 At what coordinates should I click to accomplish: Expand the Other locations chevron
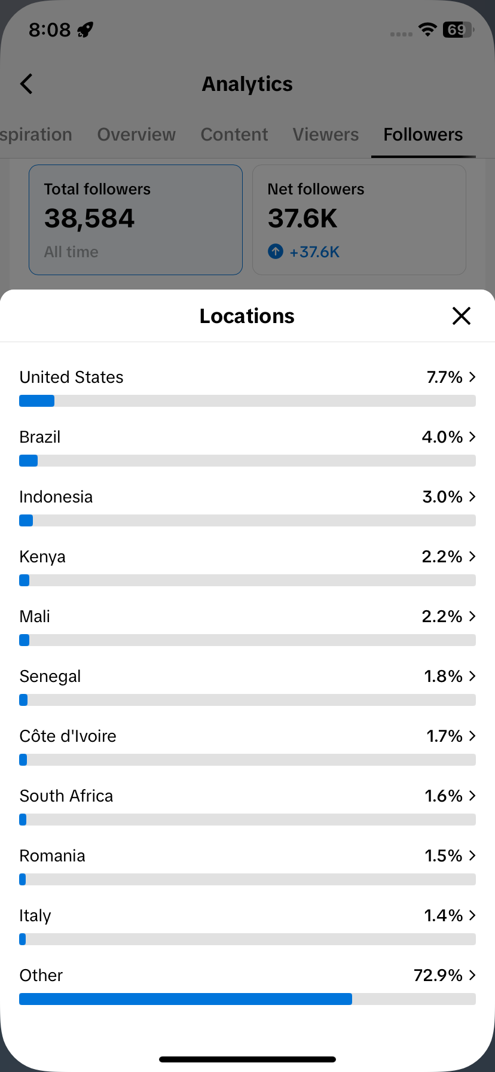coord(472,975)
